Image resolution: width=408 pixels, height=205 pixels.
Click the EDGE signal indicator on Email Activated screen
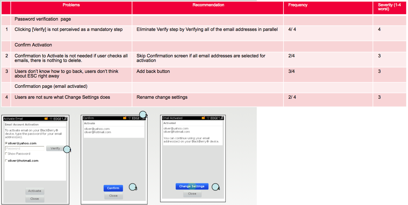point(217,118)
